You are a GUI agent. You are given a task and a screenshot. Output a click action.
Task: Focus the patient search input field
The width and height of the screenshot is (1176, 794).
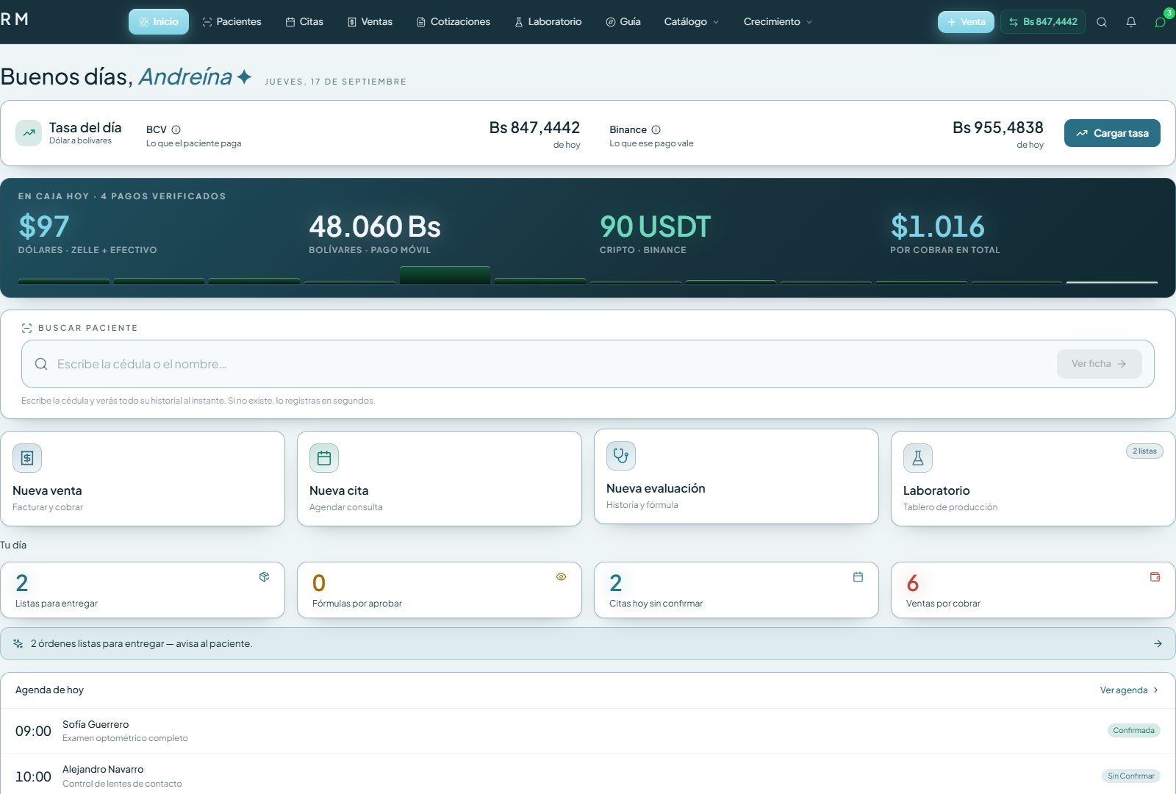[x=537, y=364]
